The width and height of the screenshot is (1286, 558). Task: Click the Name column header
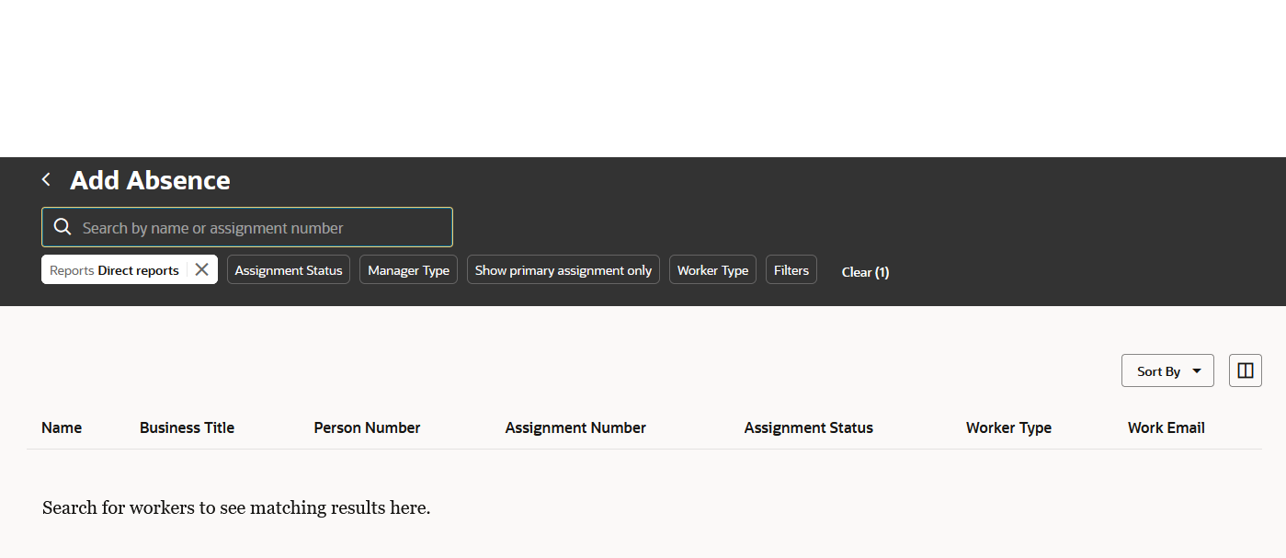pyautogui.click(x=62, y=427)
